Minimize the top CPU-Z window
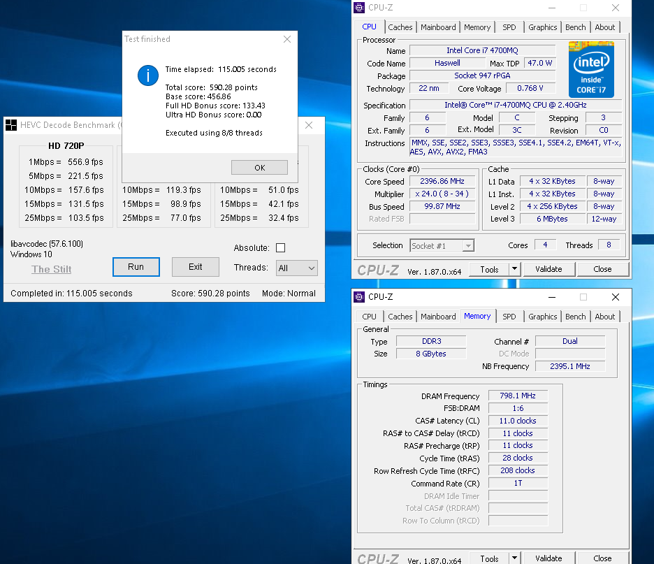Viewport: 654px width, 564px height. coord(552,8)
